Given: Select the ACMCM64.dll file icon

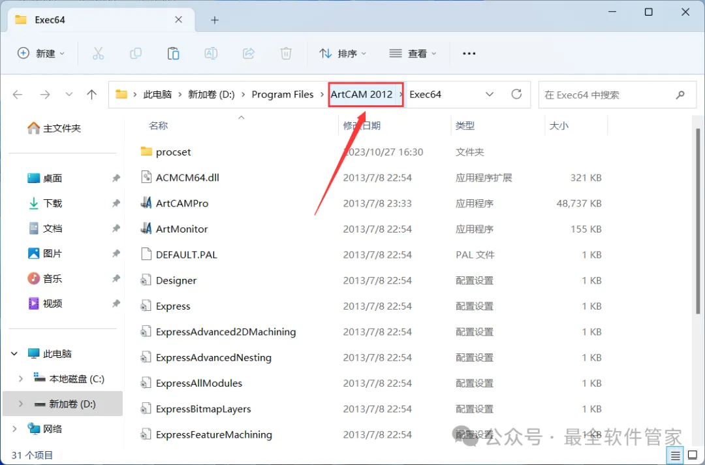Looking at the screenshot, I should (146, 177).
